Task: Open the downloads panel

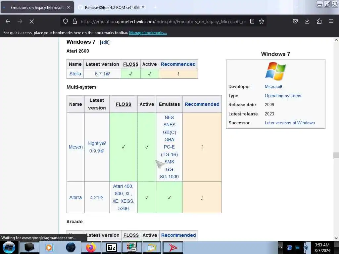Action: tap(307, 21)
